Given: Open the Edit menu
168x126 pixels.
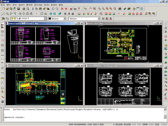Looking at the screenshot, I should 9,5.
